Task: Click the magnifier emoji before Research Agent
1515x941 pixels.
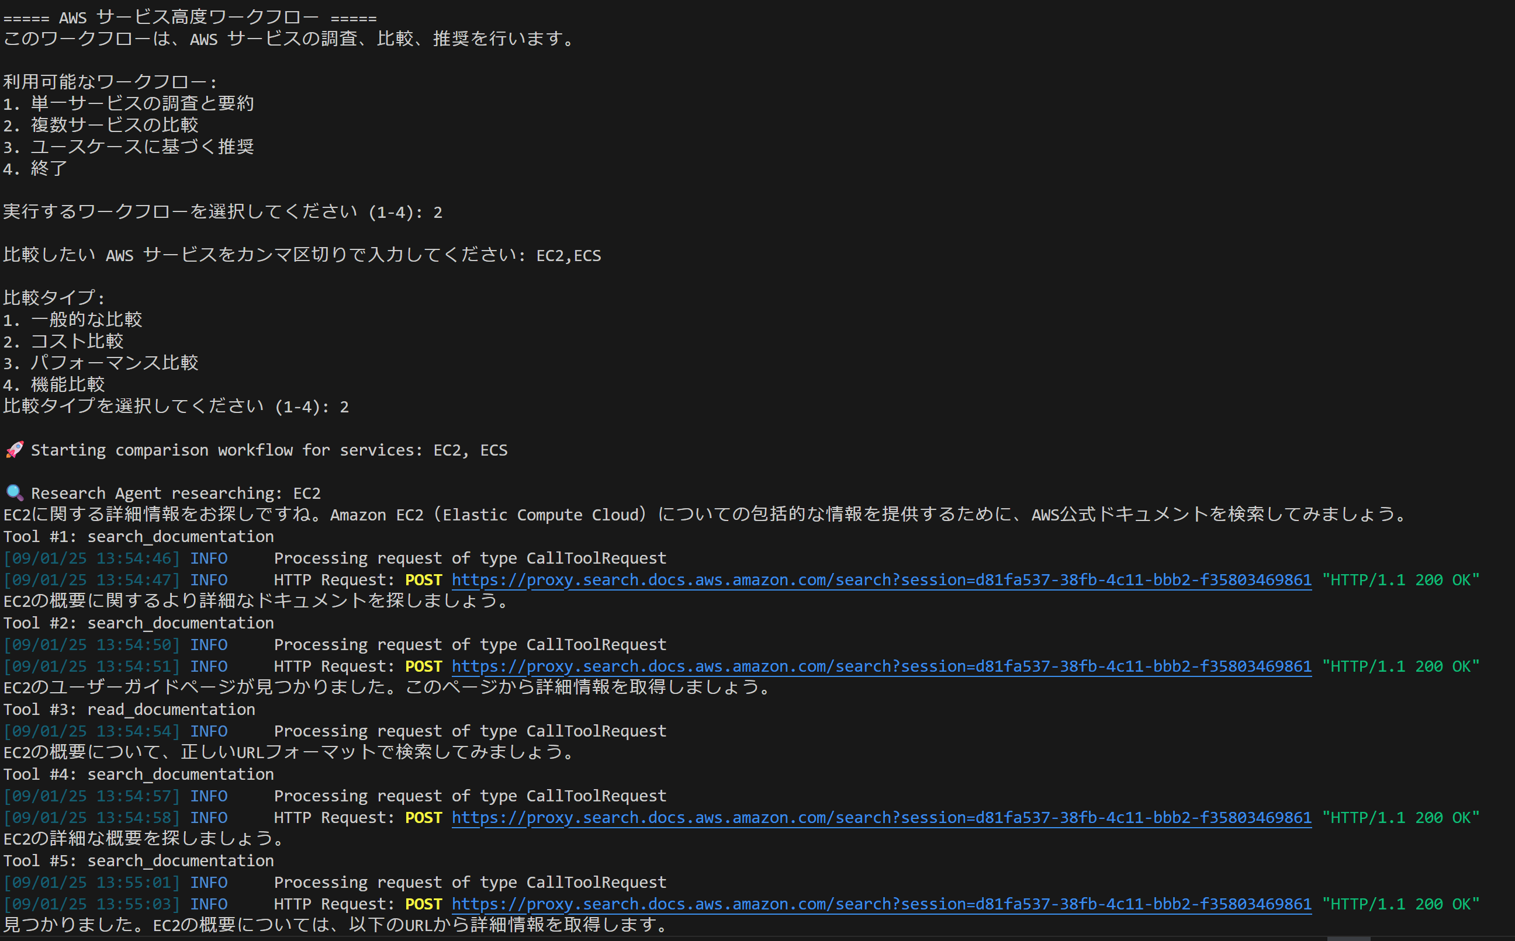Action: pos(15,494)
